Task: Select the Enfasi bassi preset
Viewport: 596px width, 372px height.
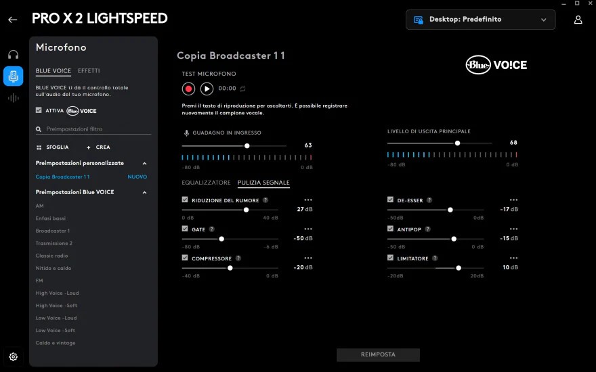Action: [x=51, y=218]
